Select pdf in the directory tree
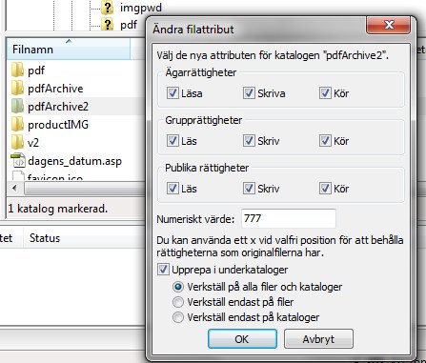Screen dimensions: 426x363 129,25
